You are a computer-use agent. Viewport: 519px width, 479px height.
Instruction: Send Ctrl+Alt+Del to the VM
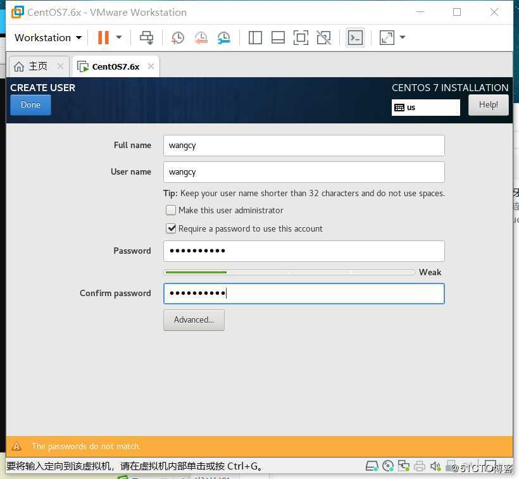click(147, 37)
